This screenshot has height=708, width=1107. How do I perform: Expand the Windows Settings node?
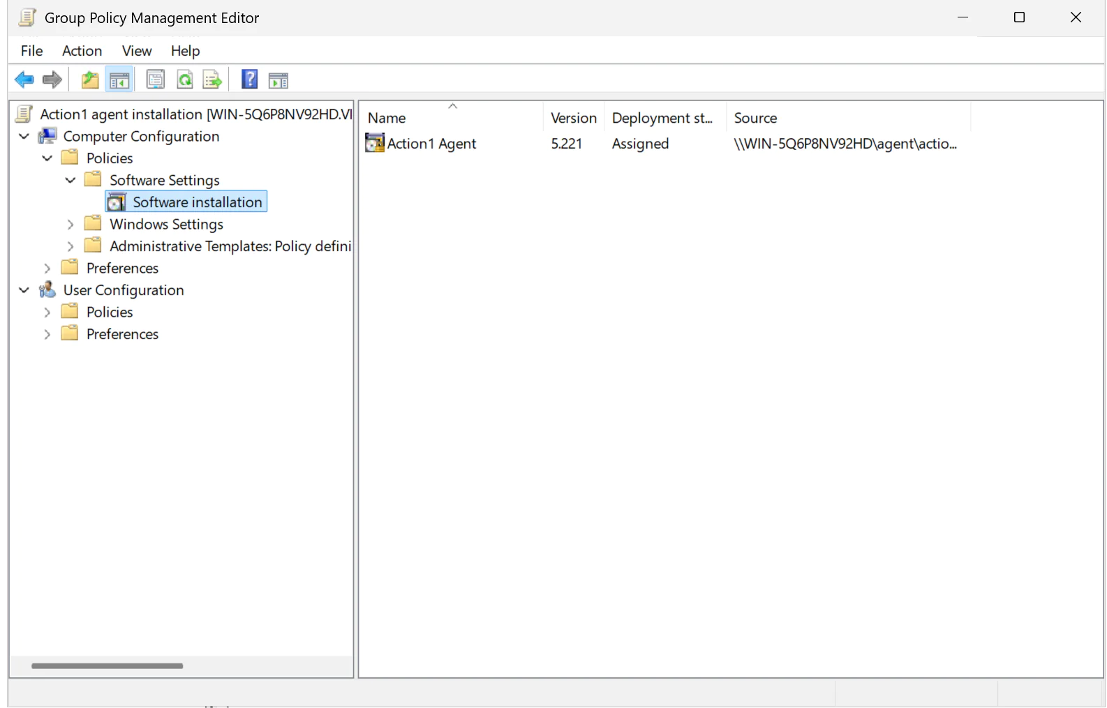click(70, 225)
